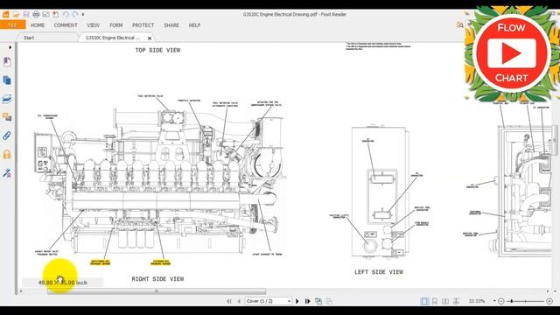Select Facing pages view mode
The height and width of the screenshot is (315, 560).
tap(445, 301)
